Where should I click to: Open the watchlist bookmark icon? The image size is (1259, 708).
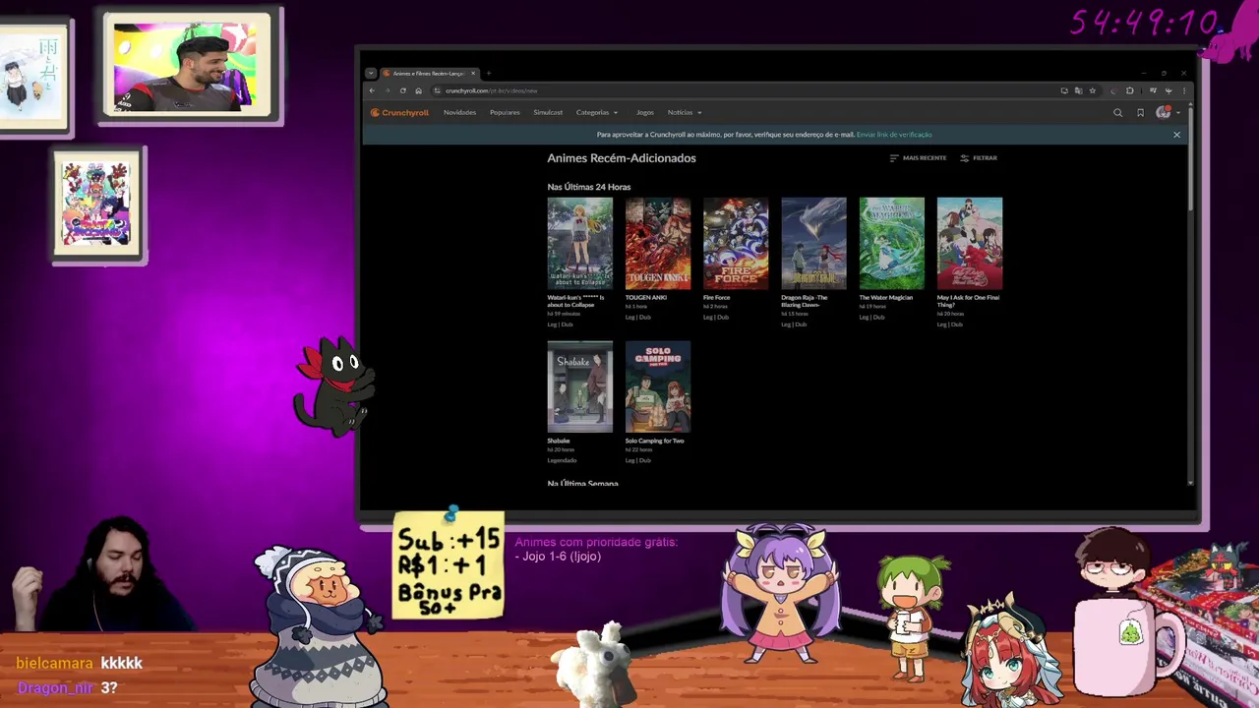pos(1140,113)
